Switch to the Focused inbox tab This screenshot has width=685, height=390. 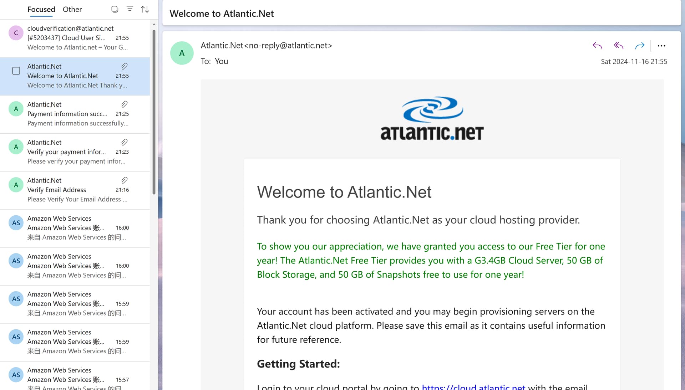[x=41, y=9]
